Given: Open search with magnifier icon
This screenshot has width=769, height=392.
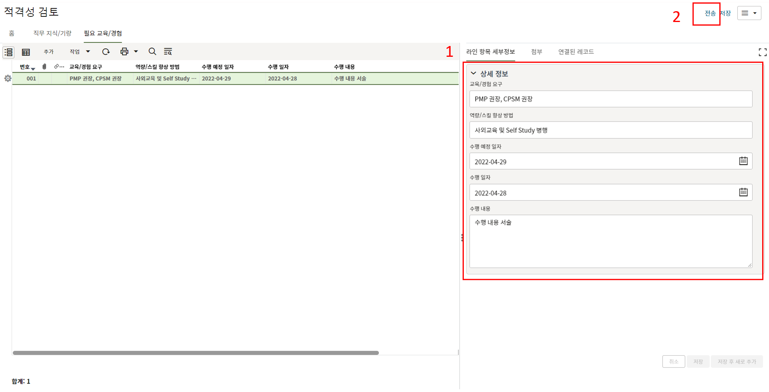Looking at the screenshot, I should pos(152,52).
